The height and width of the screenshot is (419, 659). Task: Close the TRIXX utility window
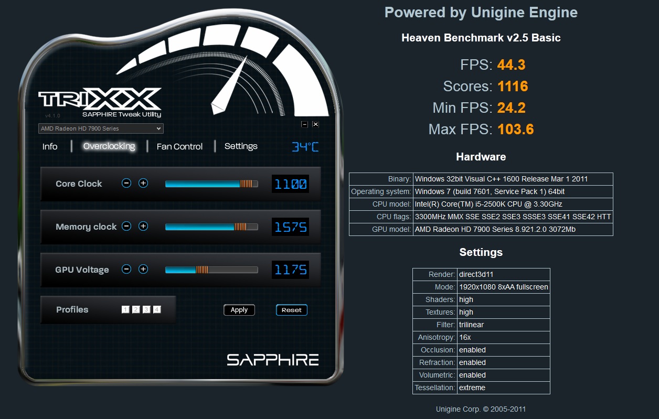coord(315,124)
